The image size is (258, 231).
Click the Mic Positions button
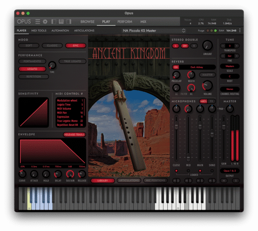point(155,181)
